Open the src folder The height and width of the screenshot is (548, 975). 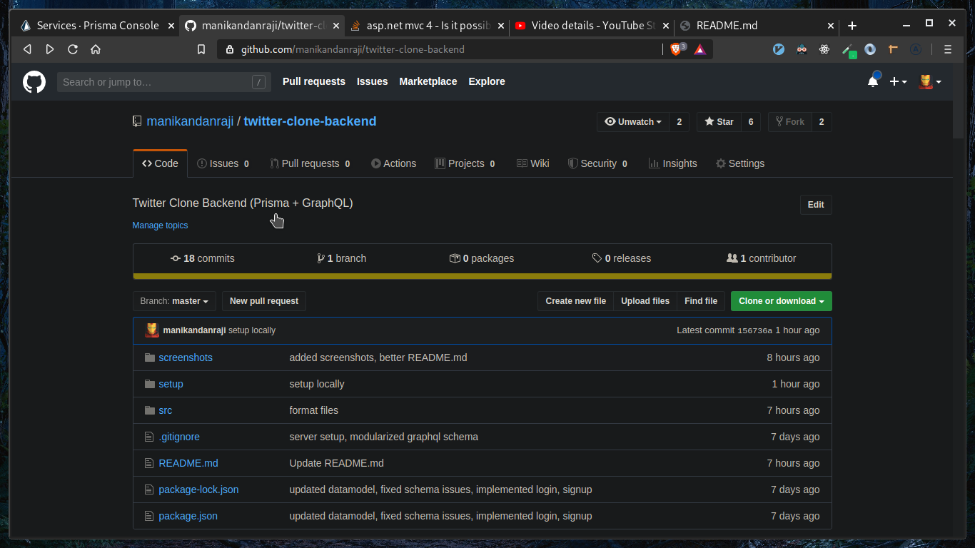click(x=165, y=410)
